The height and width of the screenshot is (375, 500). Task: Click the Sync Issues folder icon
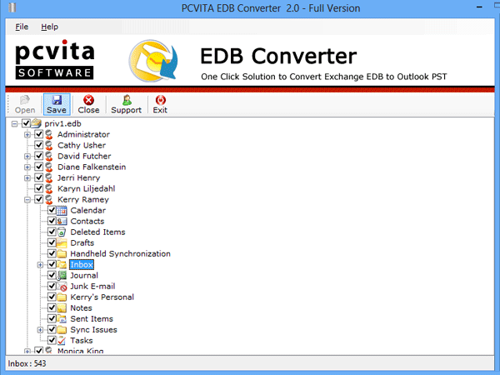(x=62, y=329)
